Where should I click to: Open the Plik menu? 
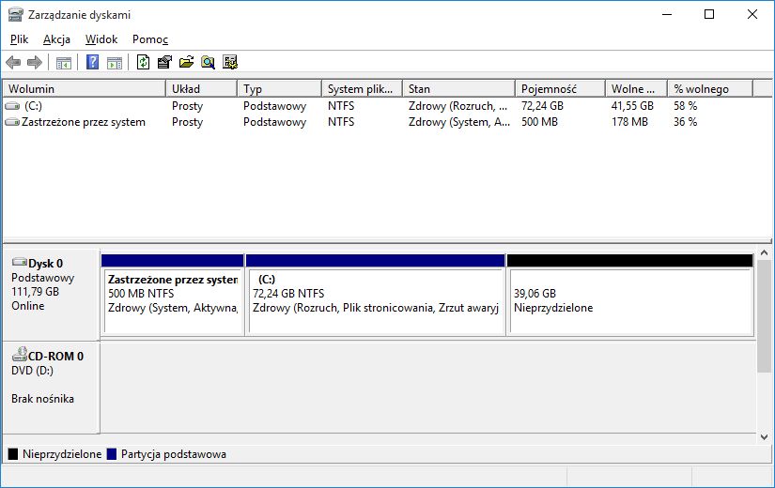point(20,39)
